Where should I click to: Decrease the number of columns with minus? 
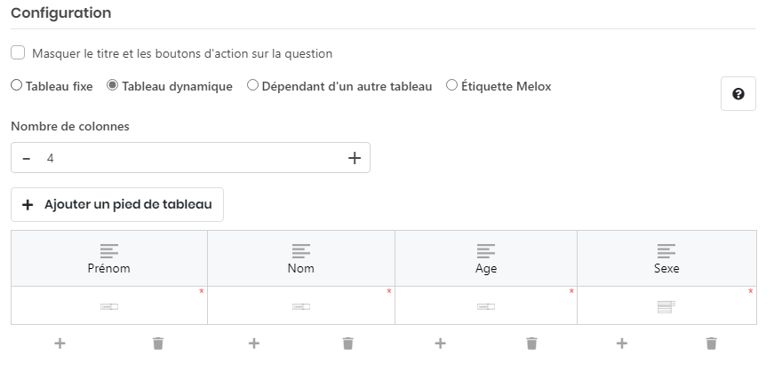pyautogui.click(x=27, y=158)
